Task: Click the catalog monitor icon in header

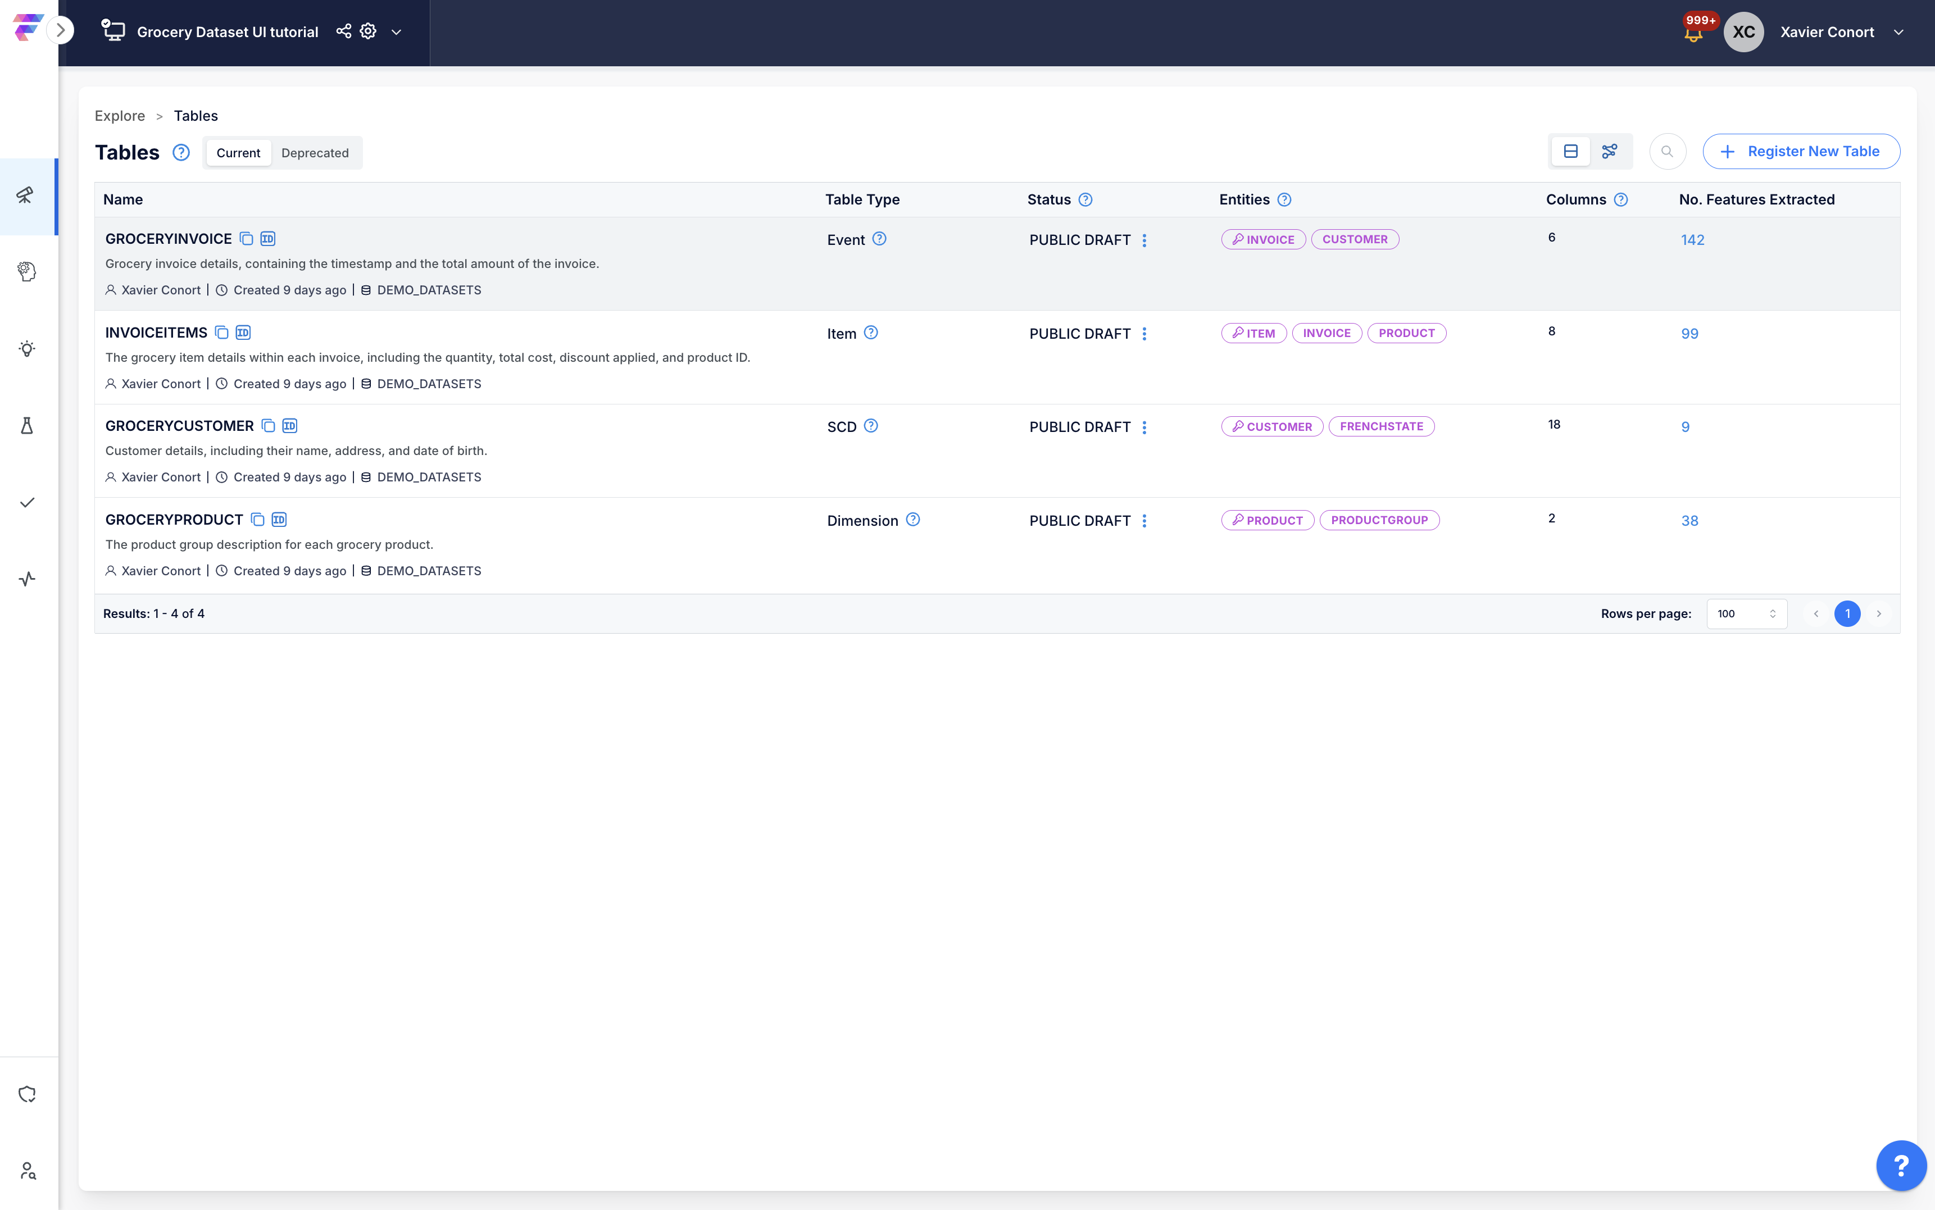Action: point(113,30)
